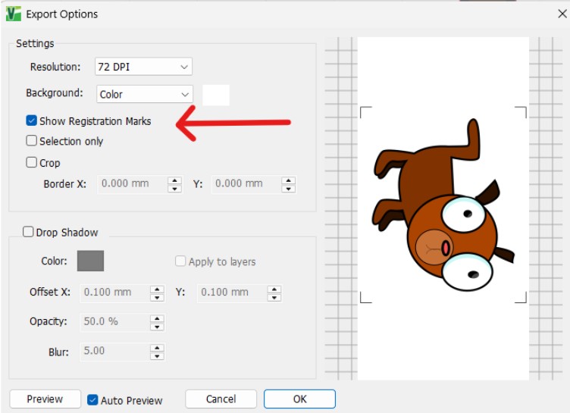
Task: Click the Preview button
Action: [45, 399]
